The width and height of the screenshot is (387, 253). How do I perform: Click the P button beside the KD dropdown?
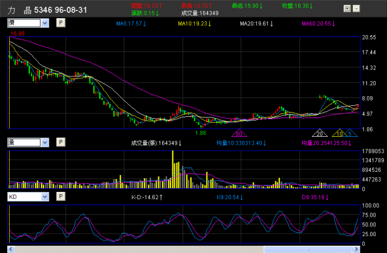pyautogui.click(x=60, y=197)
